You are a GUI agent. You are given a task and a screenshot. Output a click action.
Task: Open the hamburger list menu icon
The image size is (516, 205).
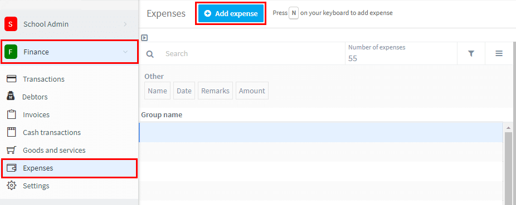click(499, 53)
